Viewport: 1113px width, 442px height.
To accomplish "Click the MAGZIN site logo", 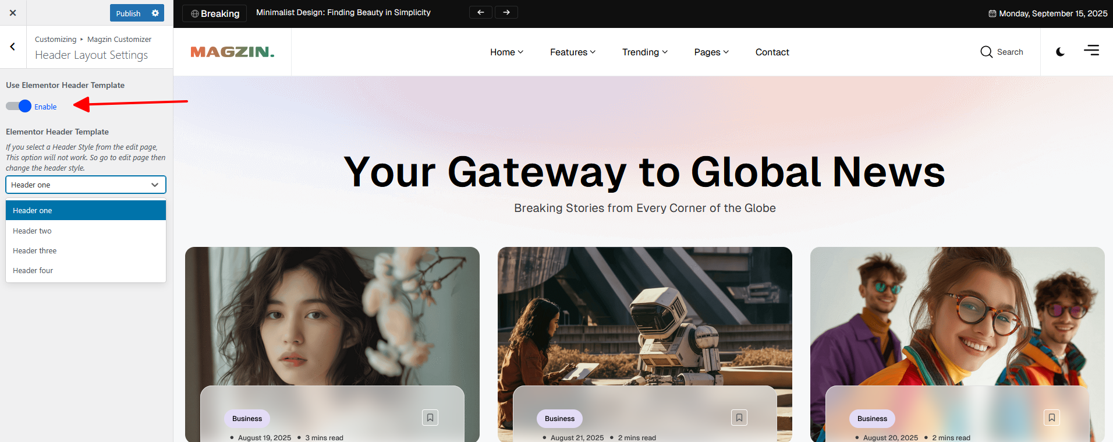I will click(x=232, y=52).
